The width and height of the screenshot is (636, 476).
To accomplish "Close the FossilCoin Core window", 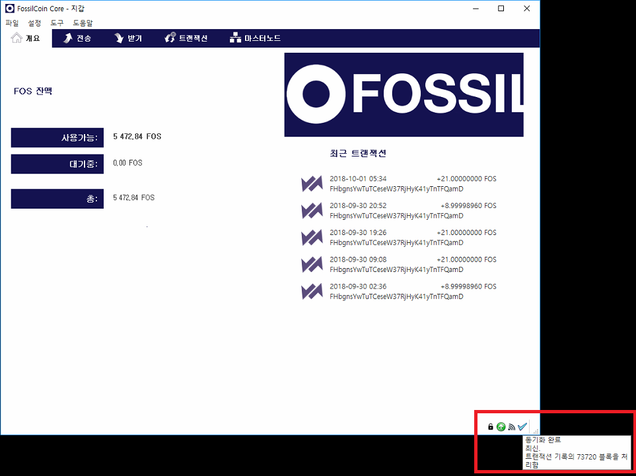I will point(526,9).
